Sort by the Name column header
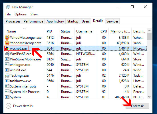Screen dimensions: 157x114 24,31
